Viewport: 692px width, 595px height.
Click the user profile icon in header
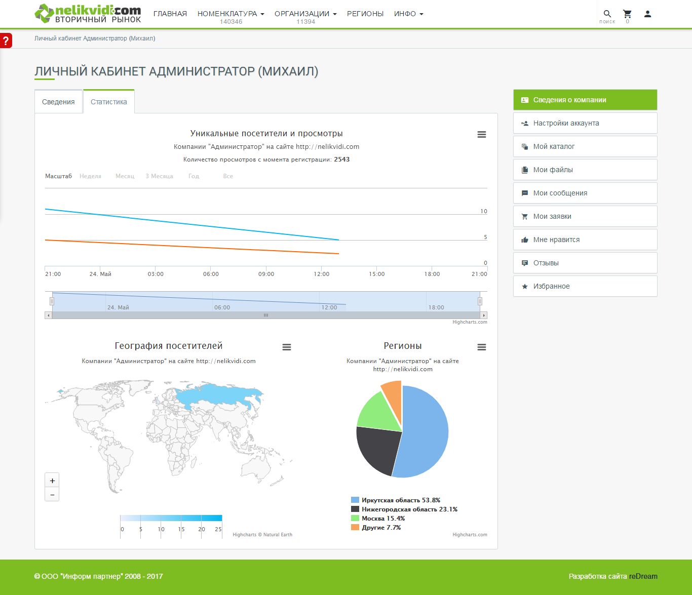point(647,14)
